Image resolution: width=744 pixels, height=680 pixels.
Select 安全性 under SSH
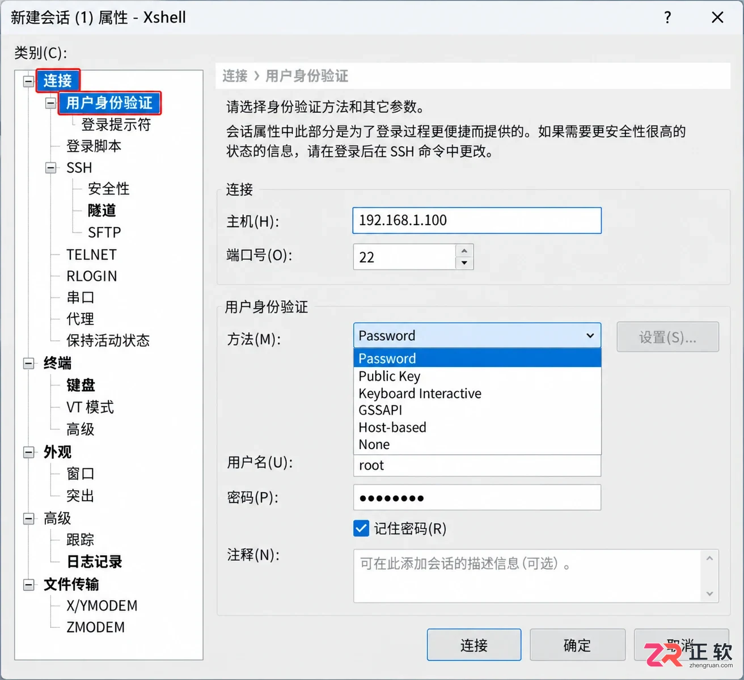click(x=109, y=189)
